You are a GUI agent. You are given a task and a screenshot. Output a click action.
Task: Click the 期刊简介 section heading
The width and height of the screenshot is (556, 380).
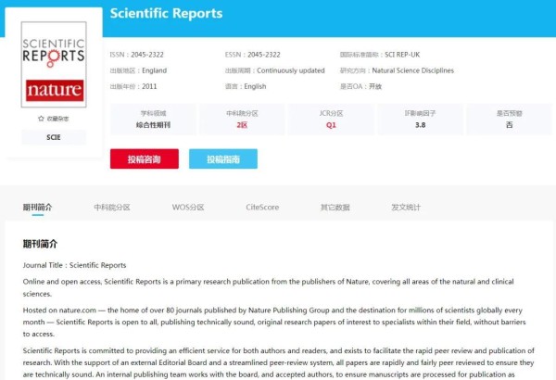coord(40,244)
